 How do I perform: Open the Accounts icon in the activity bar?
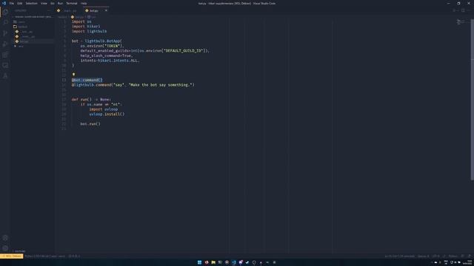pos(5,238)
